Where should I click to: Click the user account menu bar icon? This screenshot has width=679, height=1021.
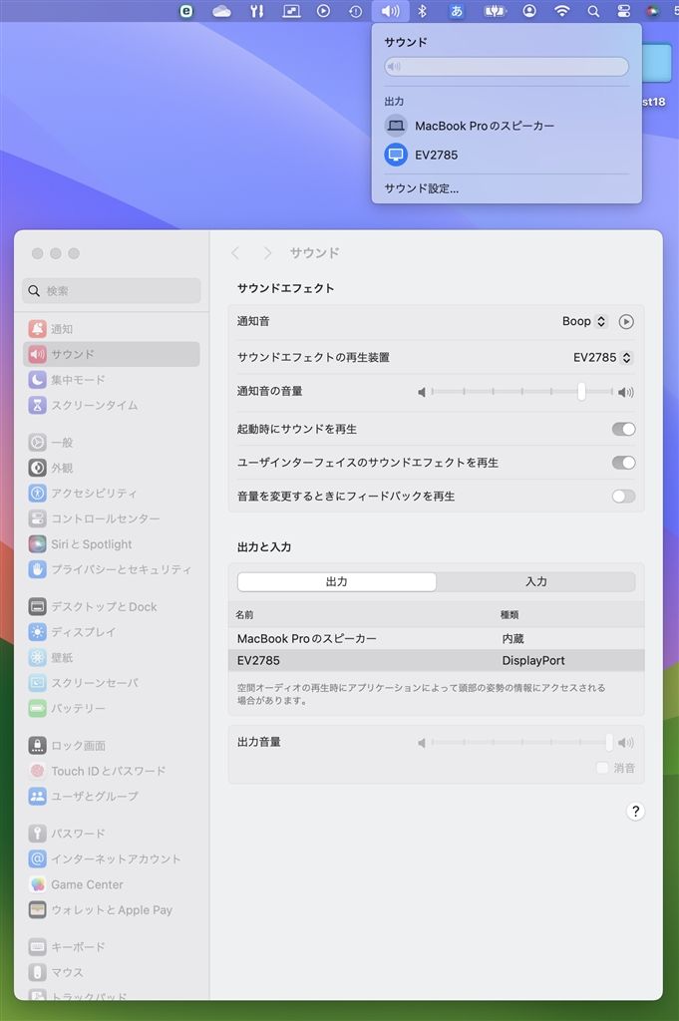529,11
